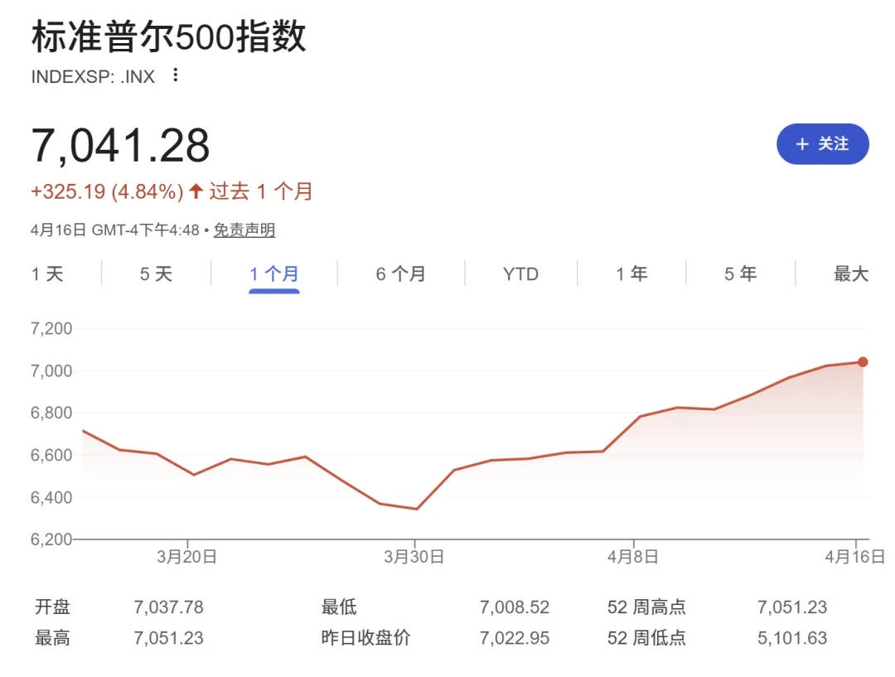895x677 pixels.
Task: Click the 6,200 y-axis label
Action: (51, 539)
